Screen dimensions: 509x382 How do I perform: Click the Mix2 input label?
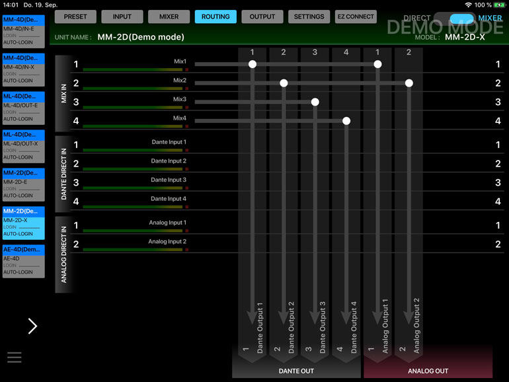coord(180,80)
